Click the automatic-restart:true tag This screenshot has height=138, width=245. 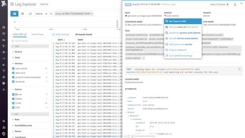(137, 35)
